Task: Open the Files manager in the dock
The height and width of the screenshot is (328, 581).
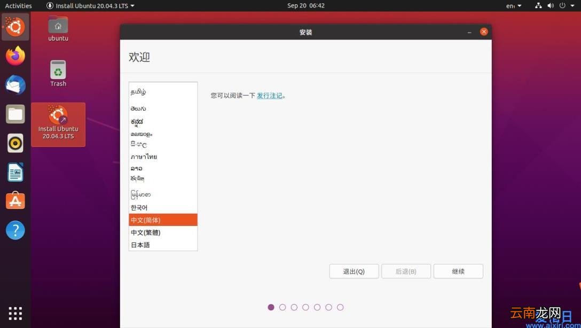Action: pyautogui.click(x=15, y=114)
